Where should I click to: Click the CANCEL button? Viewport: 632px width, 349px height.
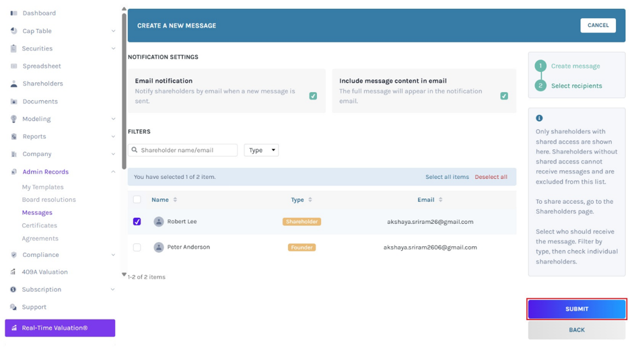click(598, 26)
